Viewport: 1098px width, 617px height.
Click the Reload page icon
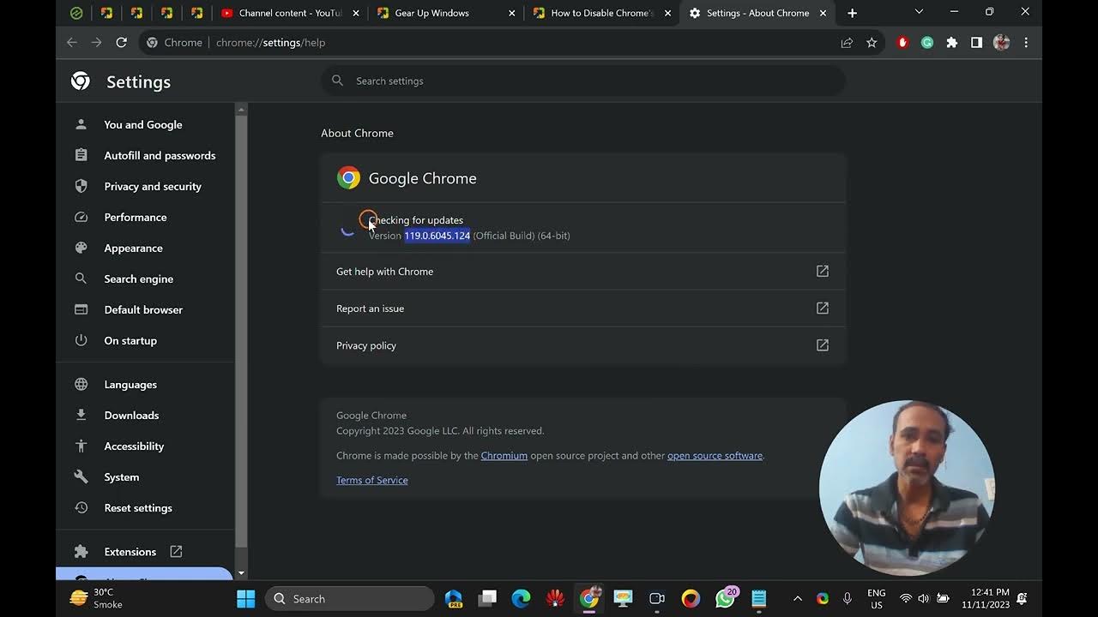tap(121, 42)
